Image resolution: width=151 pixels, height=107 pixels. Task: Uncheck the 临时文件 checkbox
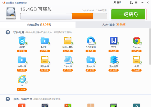[26, 63]
